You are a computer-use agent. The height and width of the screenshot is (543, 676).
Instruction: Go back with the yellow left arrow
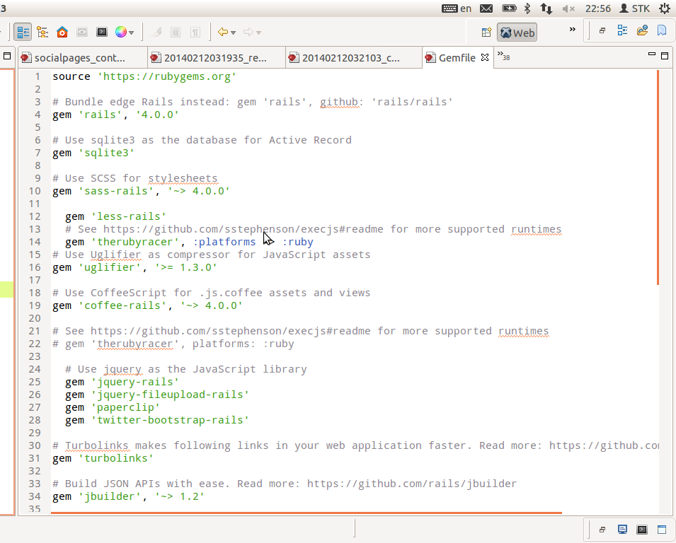[x=222, y=32]
